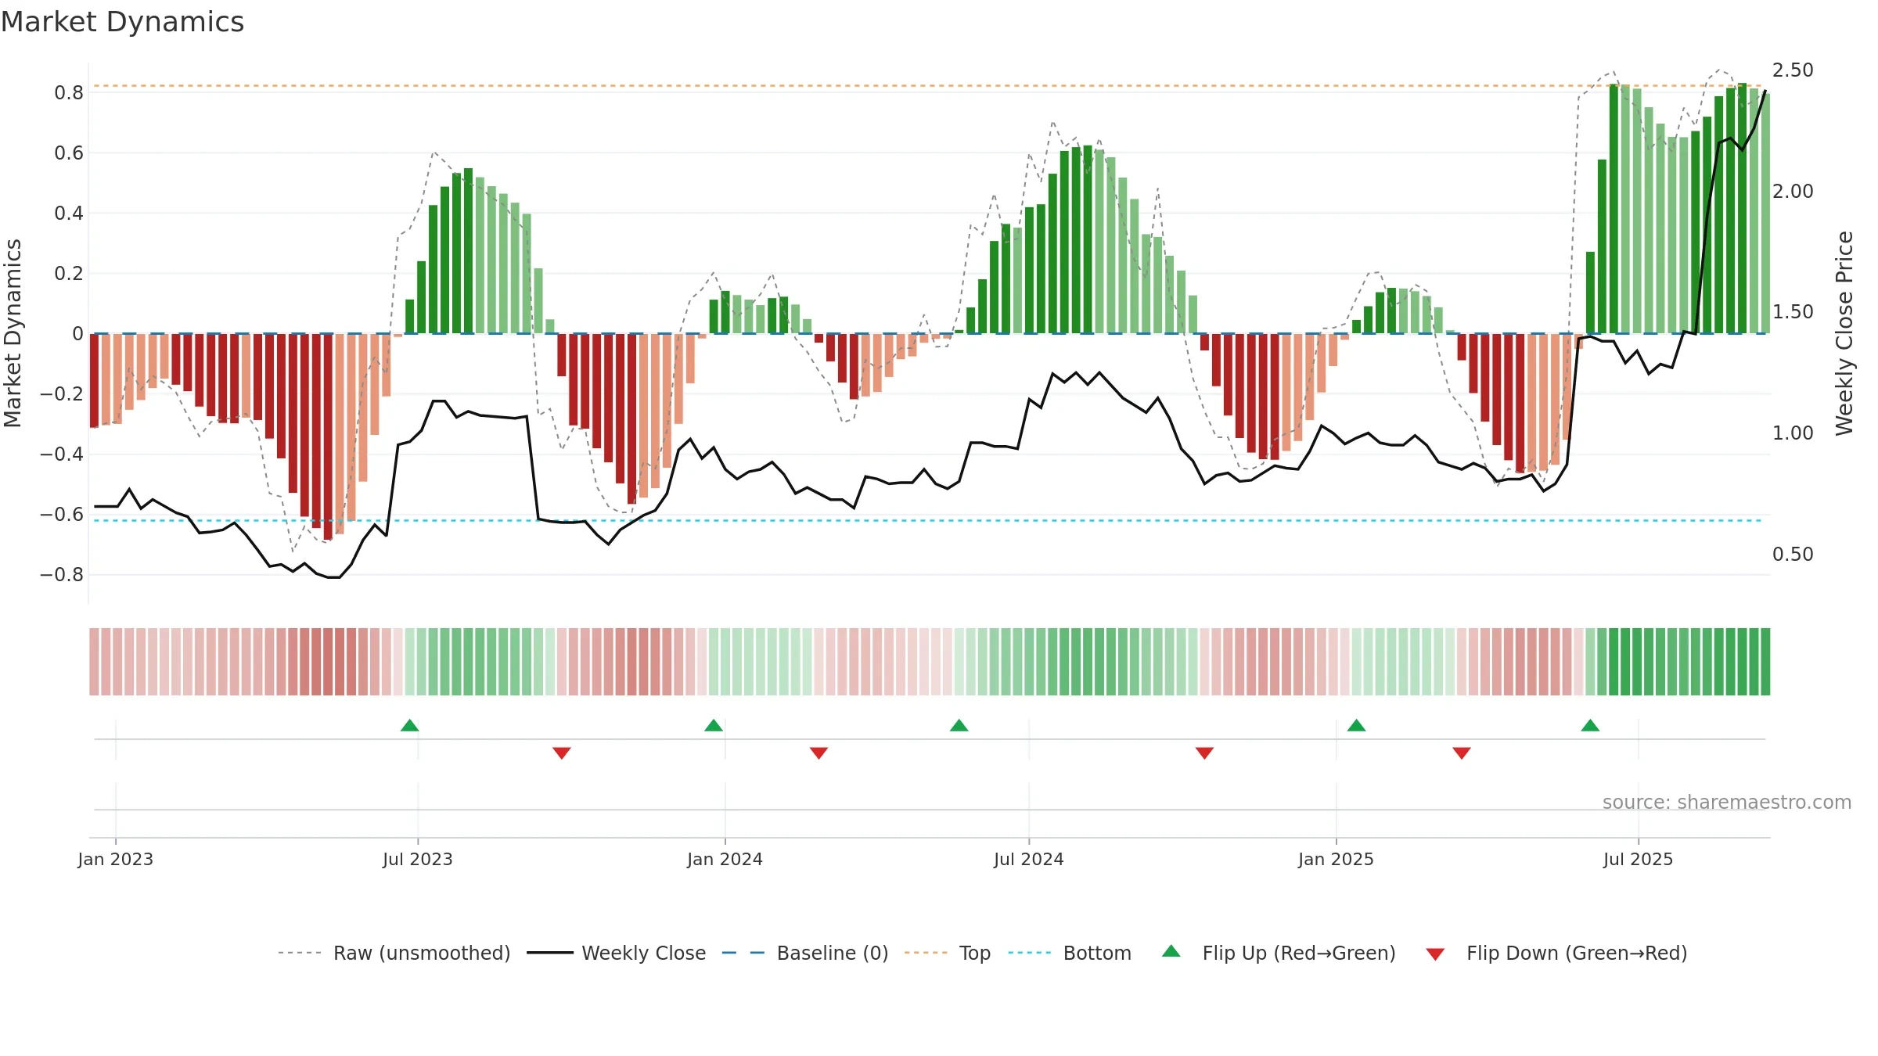
Task: Select the flip-down marker between Jul 2024 and Jan 2025
Action: click(1205, 752)
